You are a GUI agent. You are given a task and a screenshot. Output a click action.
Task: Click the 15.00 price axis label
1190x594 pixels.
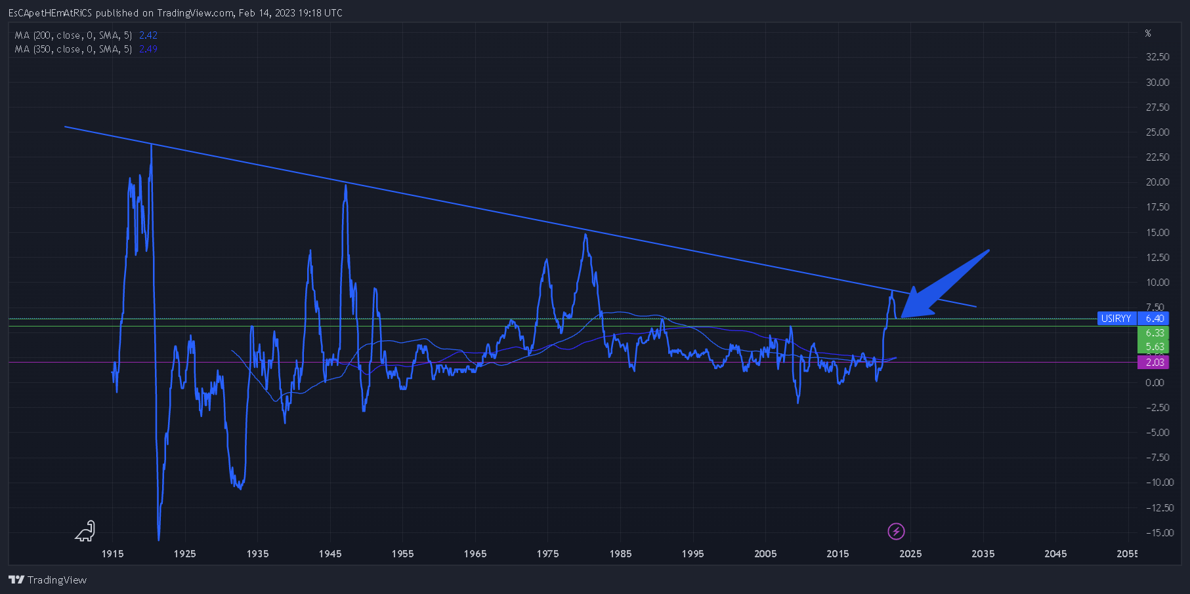click(1158, 232)
